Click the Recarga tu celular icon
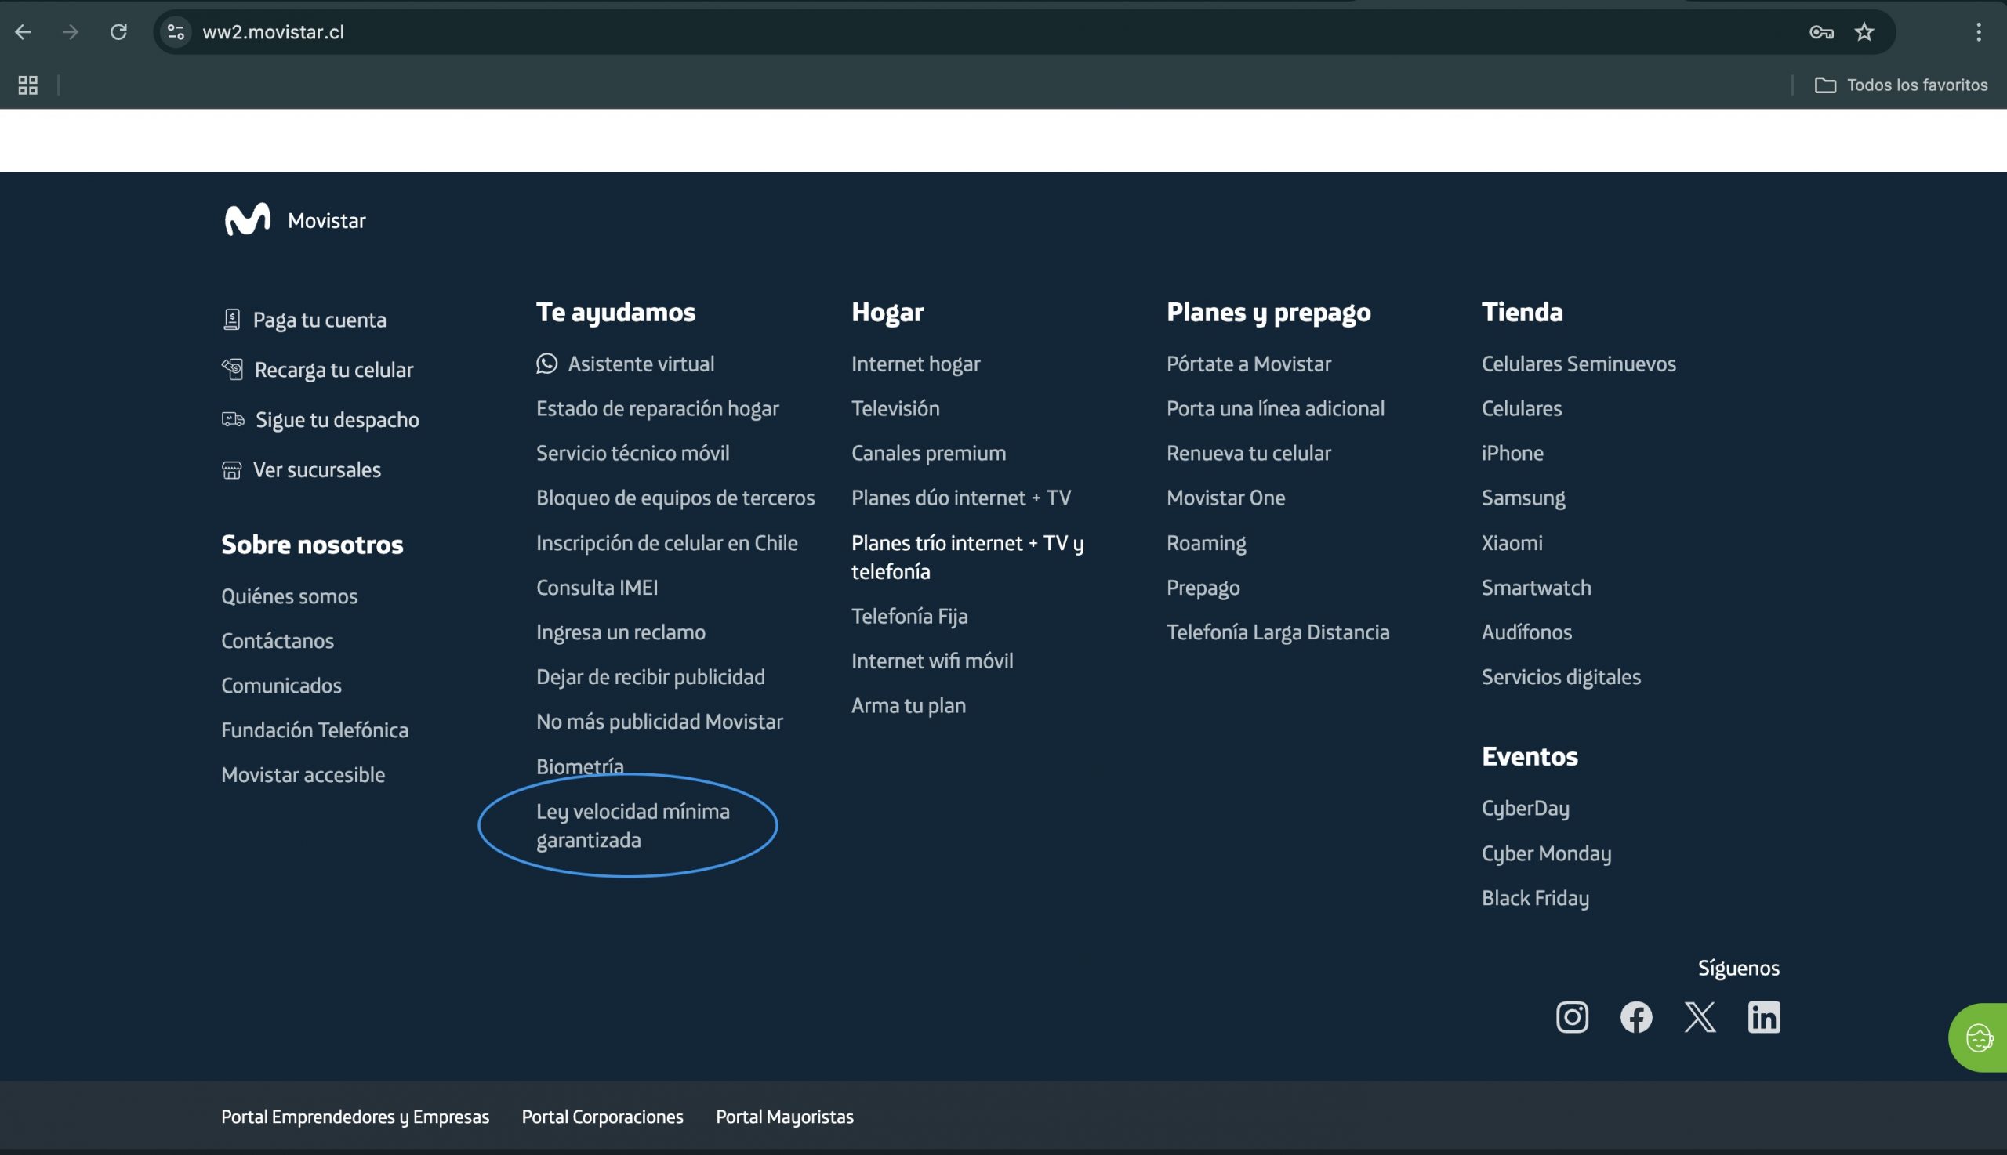The height and width of the screenshot is (1155, 2007). pyautogui.click(x=232, y=369)
